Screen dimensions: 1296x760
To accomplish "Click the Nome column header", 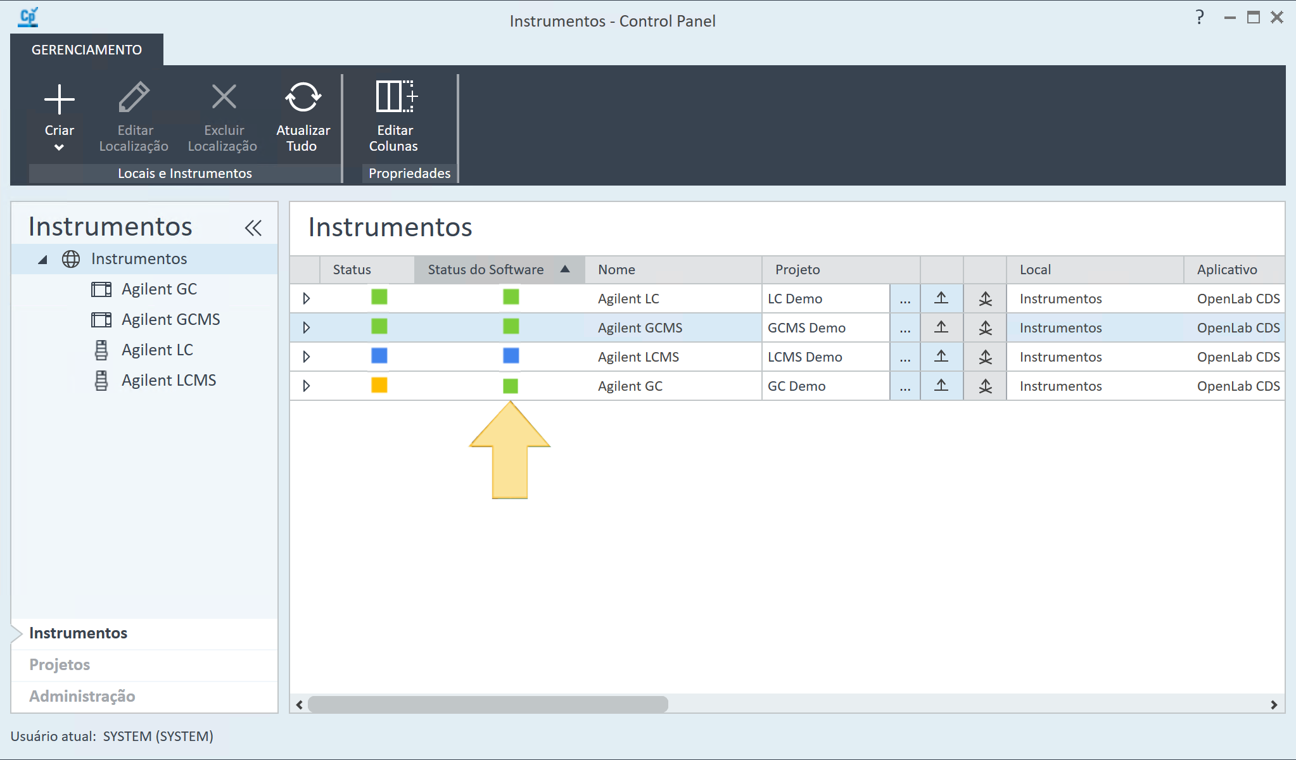I will (673, 270).
